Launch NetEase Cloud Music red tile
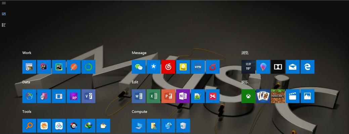The height and width of the screenshot is (134, 349). click(x=168, y=67)
